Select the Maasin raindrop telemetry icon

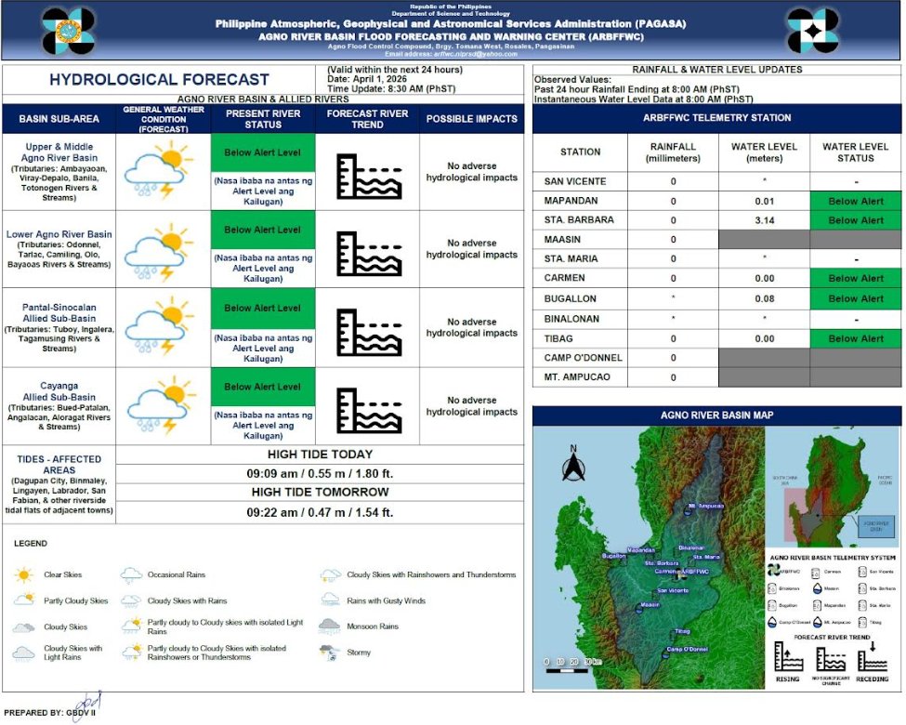pyautogui.click(x=818, y=590)
